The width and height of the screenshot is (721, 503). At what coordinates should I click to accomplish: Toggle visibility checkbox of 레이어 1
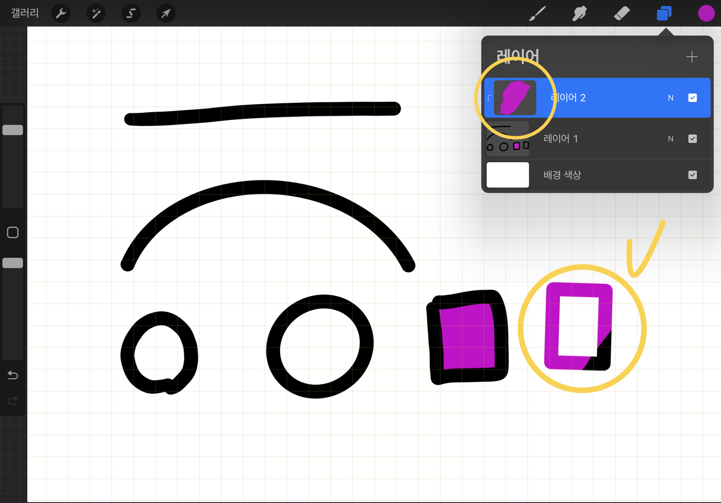(692, 139)
